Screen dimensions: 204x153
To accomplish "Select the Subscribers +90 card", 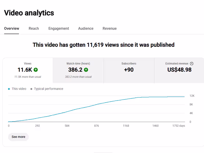I will [129, 70].
